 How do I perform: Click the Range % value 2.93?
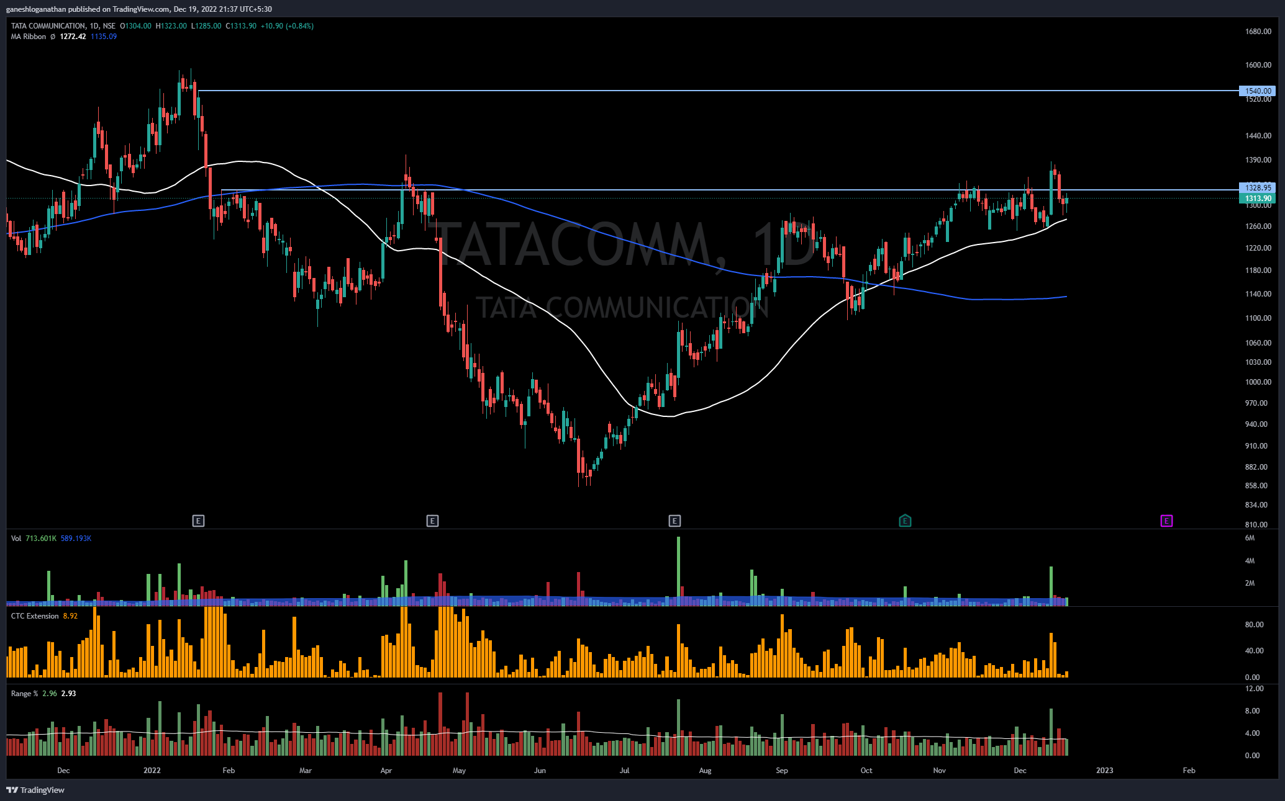[68, 694]
